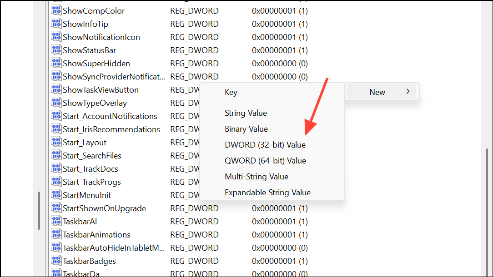Click the ShowCompColor registry value icon
The width and height of the screenshot is (493, 277).
(x=56, y=10)
